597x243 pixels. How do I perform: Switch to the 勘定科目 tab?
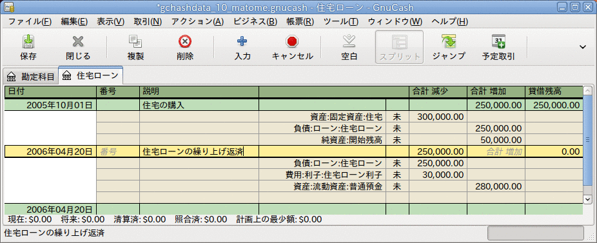click(30, 77)
